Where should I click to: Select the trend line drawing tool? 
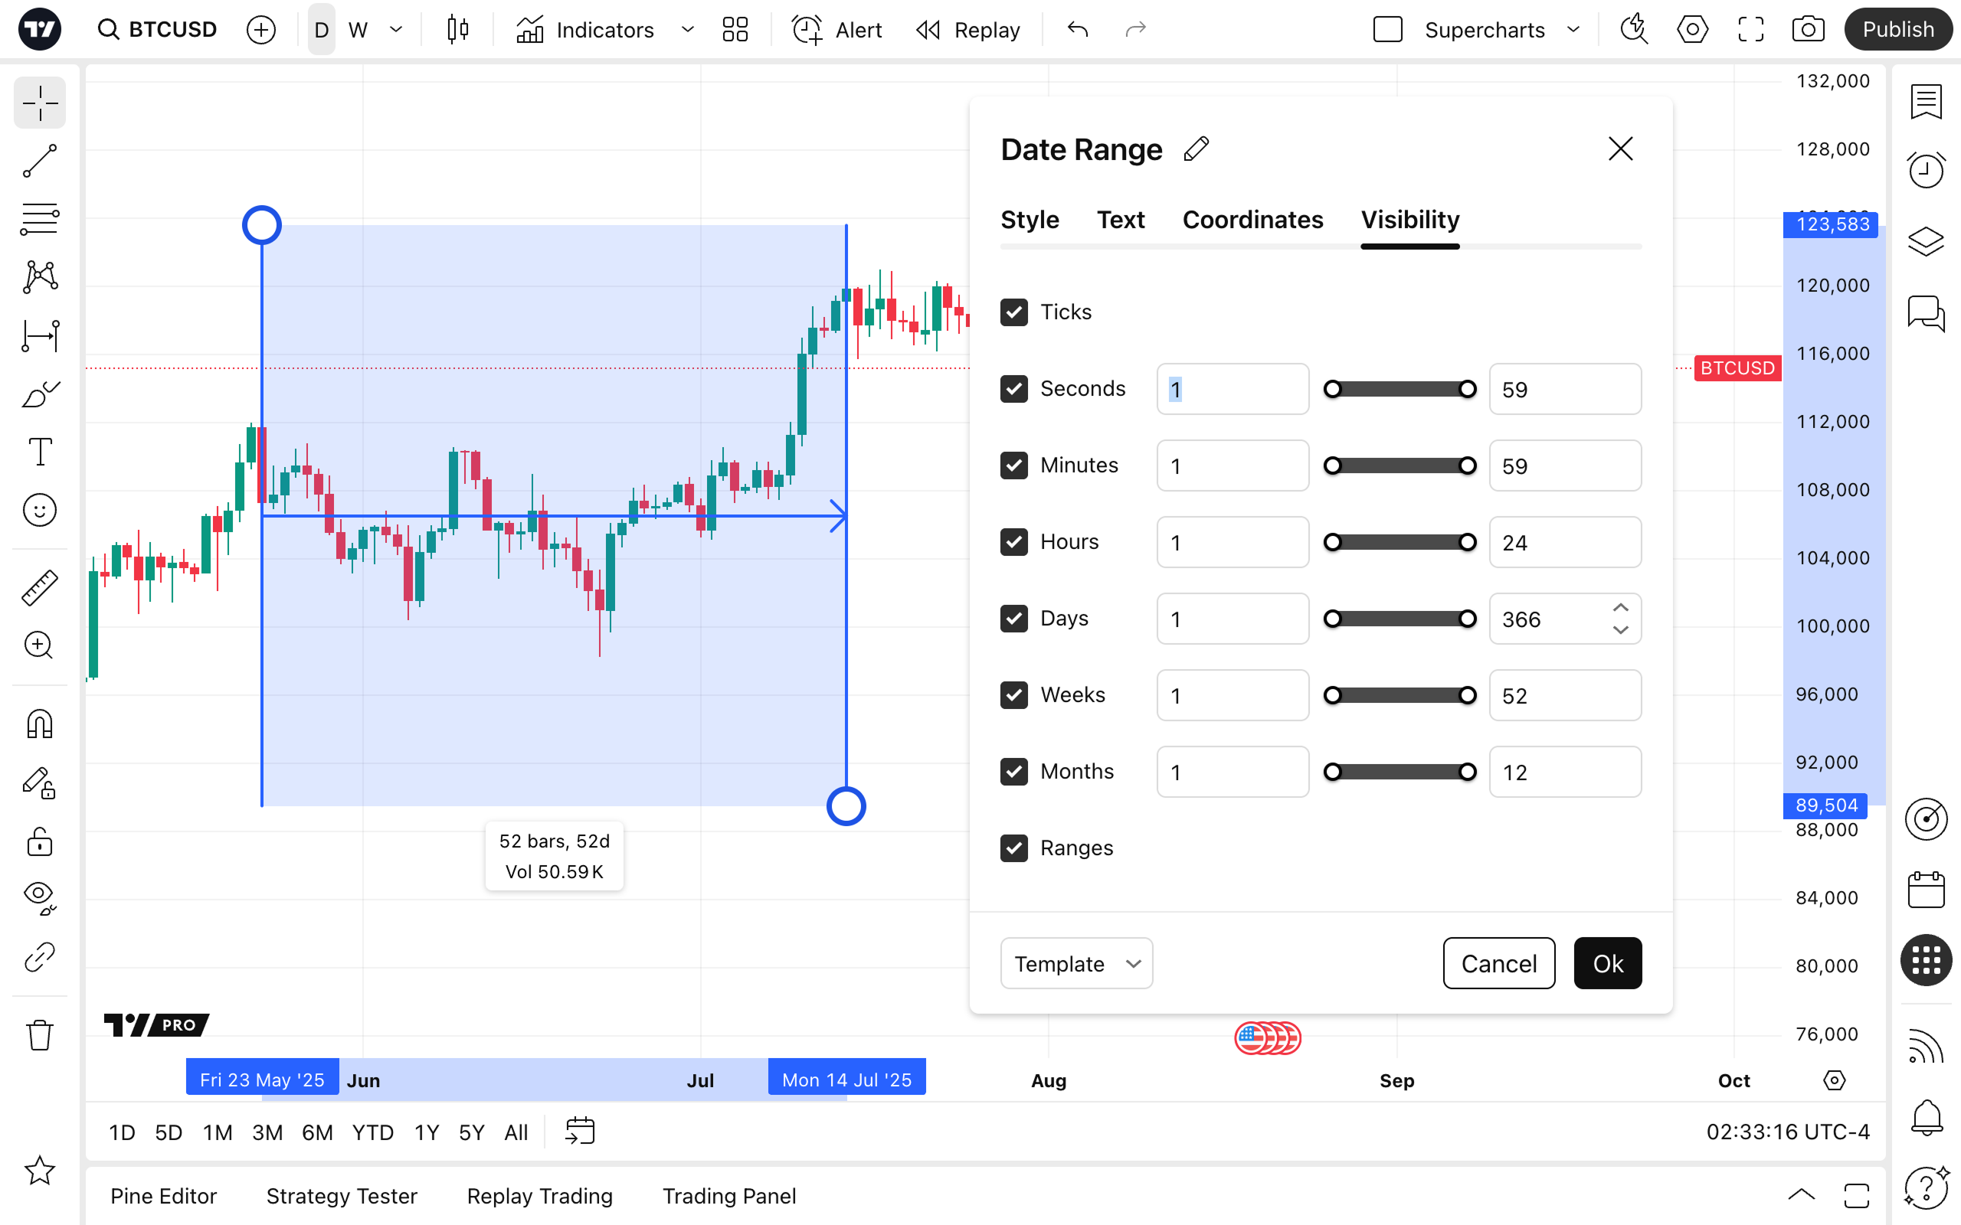pos(39,162)
